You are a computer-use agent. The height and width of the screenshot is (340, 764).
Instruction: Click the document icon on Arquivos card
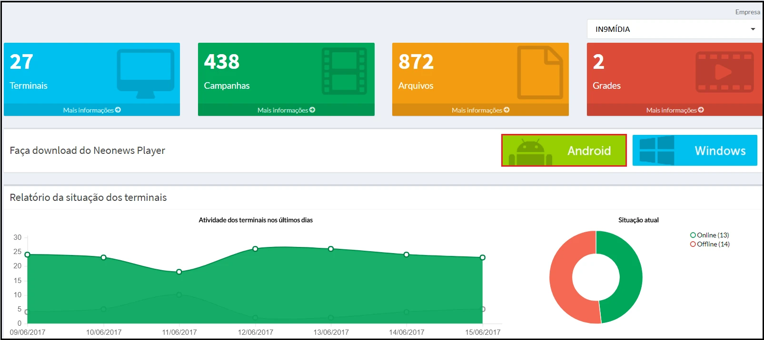540,73
